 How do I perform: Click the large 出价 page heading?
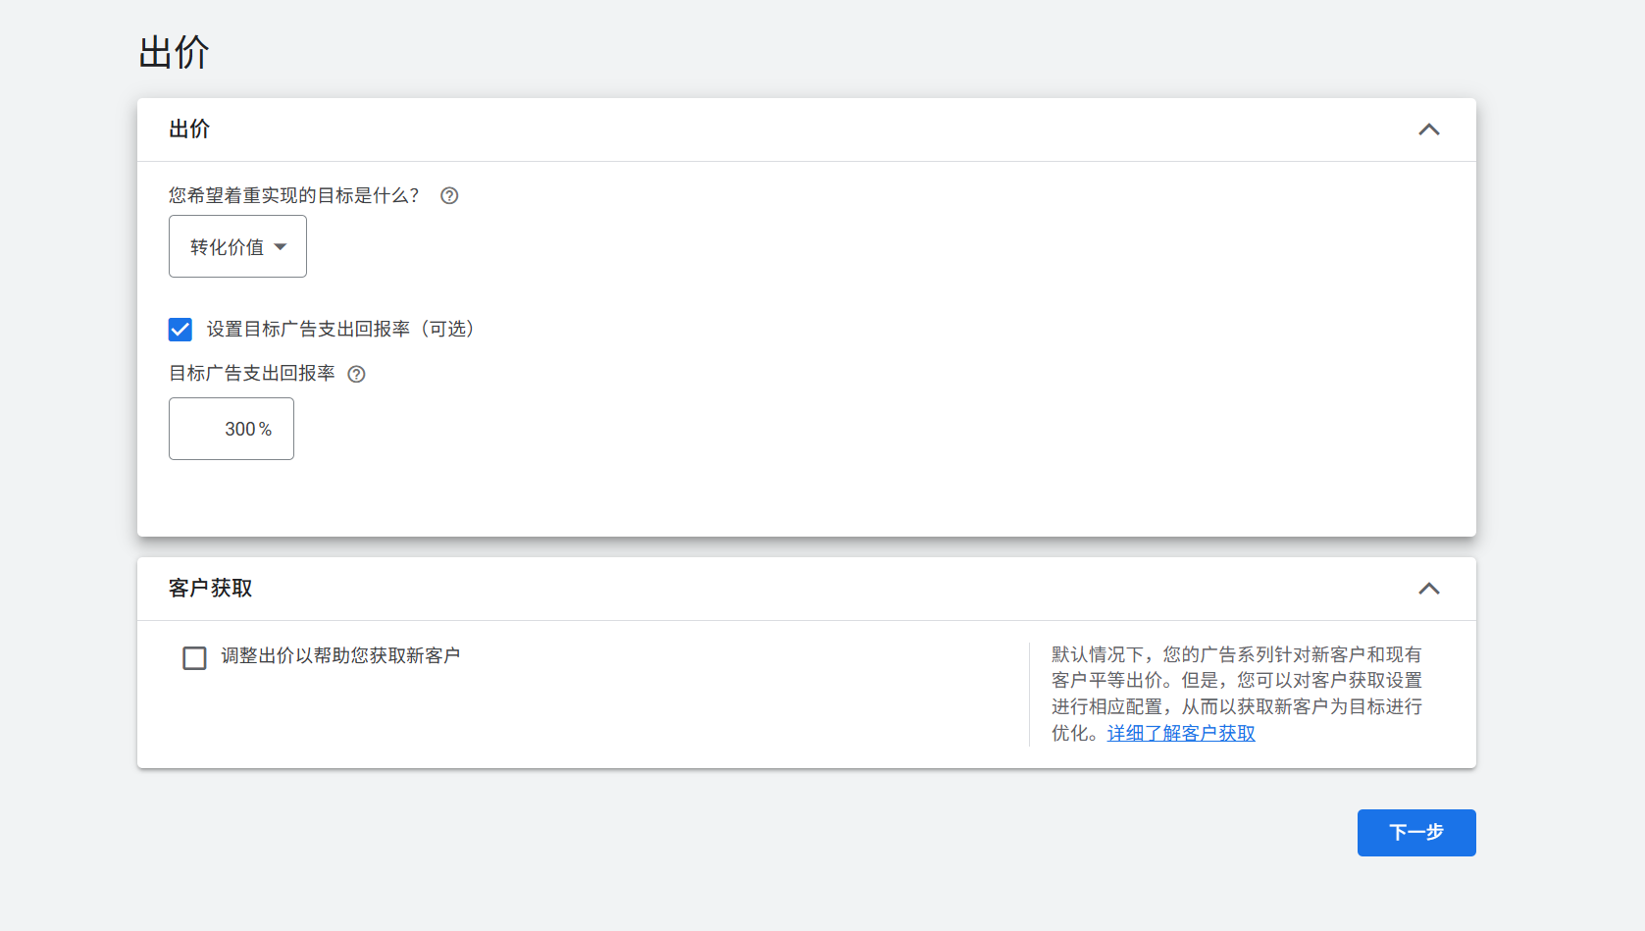pyautogui.click(x=174, y=53)
